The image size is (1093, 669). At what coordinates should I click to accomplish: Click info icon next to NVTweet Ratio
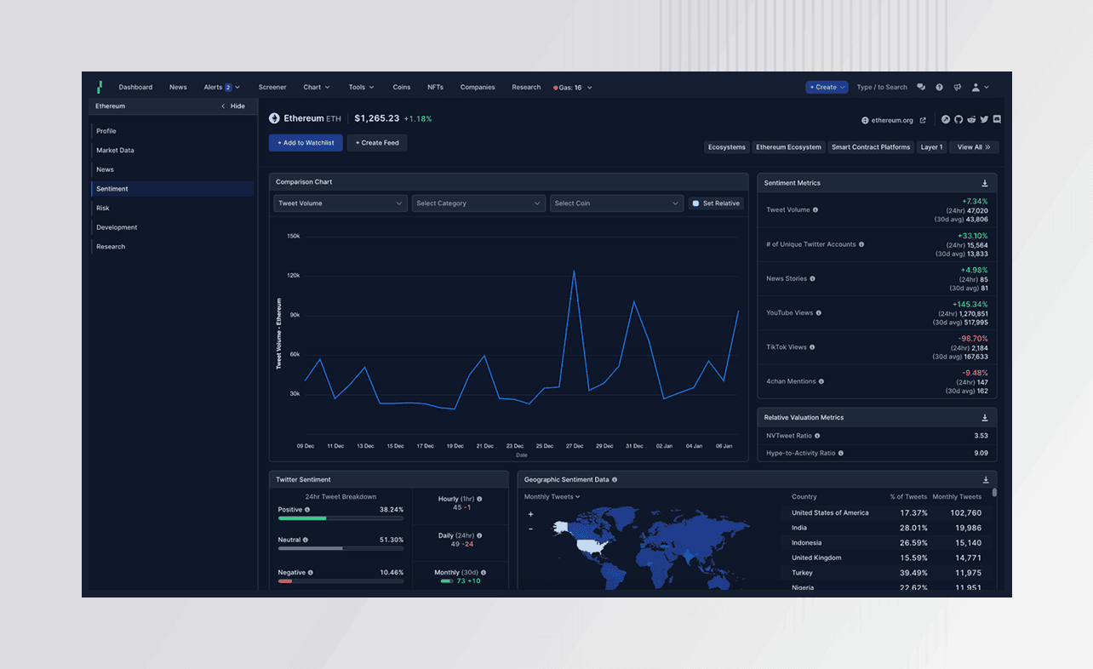[x=817, y=436]
